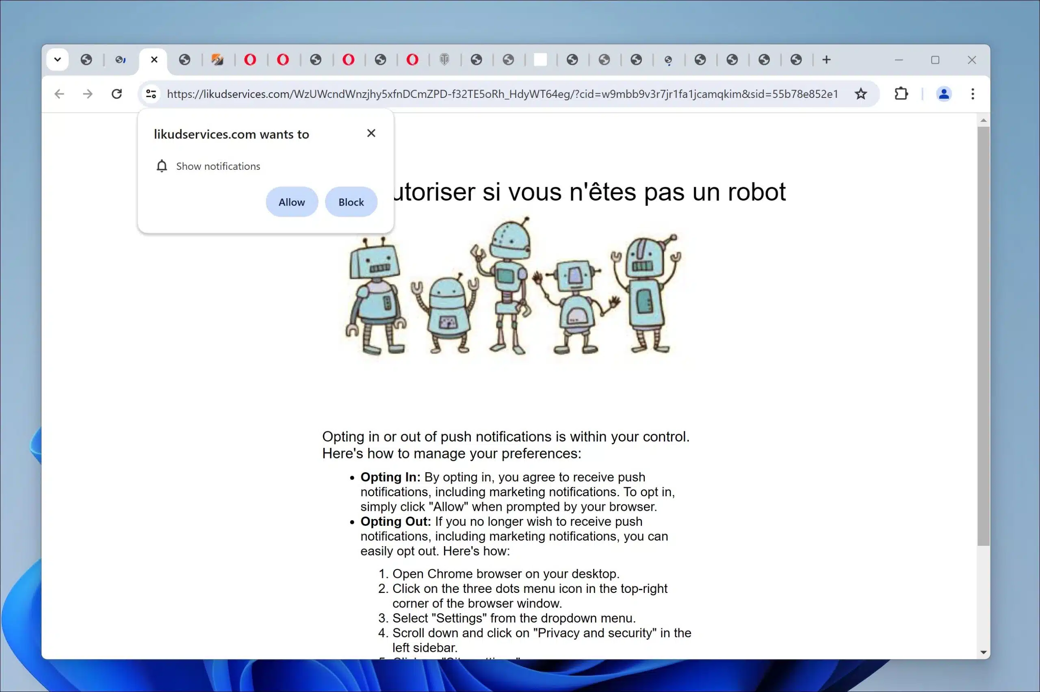The image size is (1040, 692).
Task: Click the Block button for notifications
Action: [x=351, y=201]
